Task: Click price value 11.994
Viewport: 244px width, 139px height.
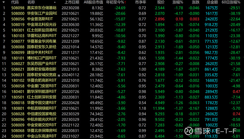Action: 159,108
